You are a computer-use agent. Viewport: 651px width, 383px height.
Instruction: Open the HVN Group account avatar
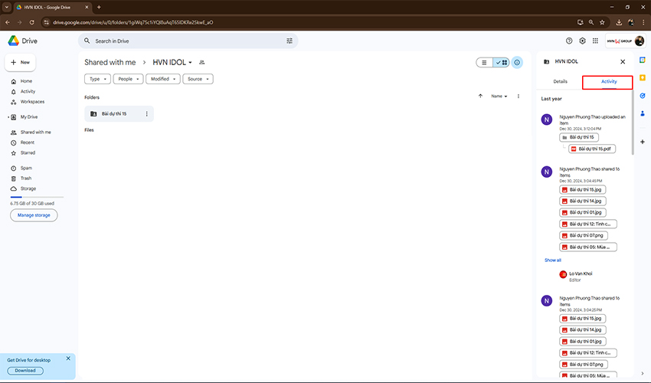tap(640, 41)
